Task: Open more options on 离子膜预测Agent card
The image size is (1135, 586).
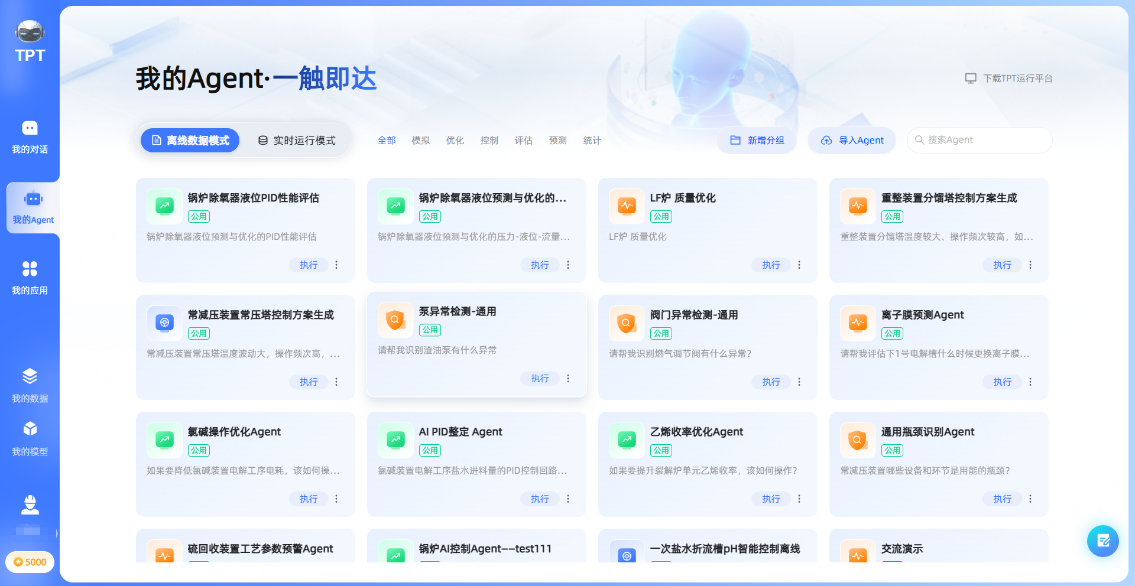Action: tap(1030, 382)
